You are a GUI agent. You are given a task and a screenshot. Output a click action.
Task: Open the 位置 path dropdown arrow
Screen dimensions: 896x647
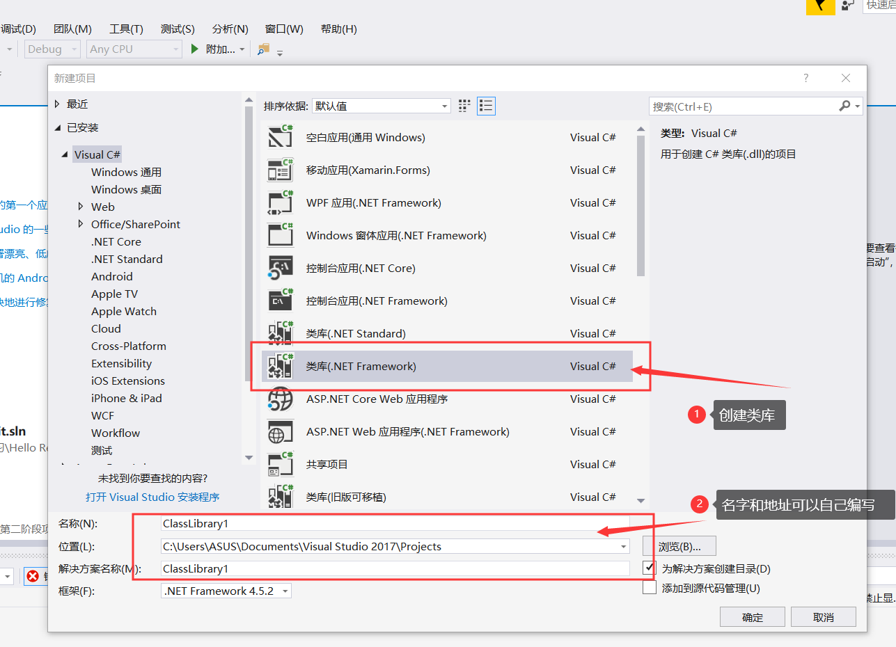tap(623, 546)
